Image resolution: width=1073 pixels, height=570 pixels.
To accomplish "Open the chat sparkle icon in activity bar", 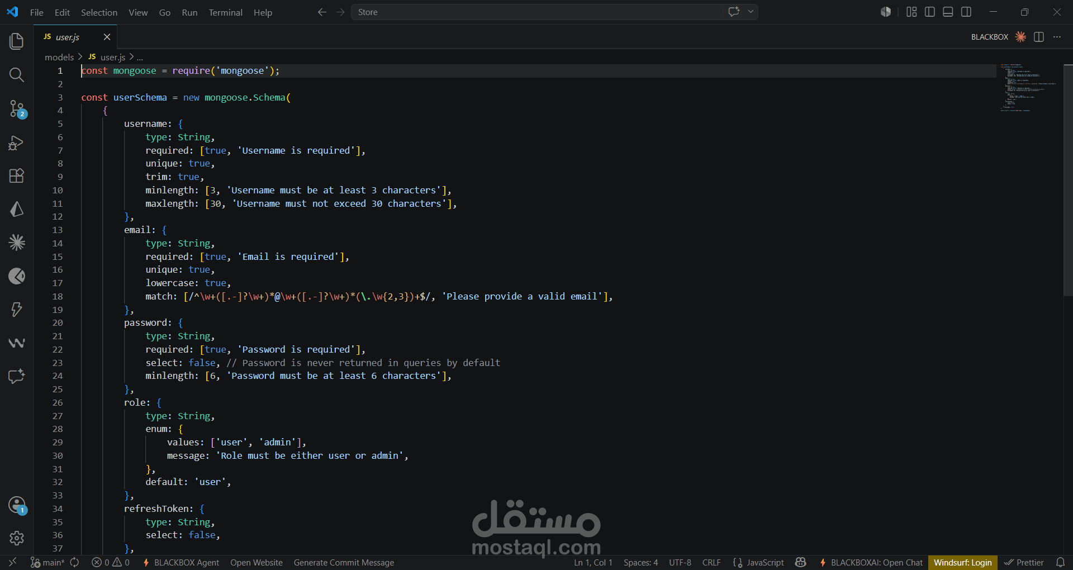I will tap(17, 376).
